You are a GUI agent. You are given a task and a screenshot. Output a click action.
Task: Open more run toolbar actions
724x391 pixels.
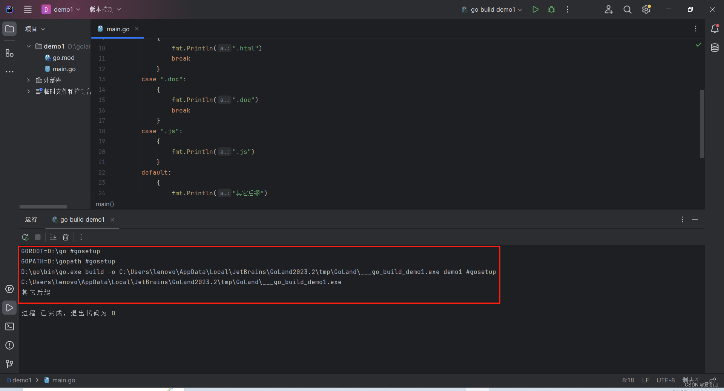click(81, 237)
